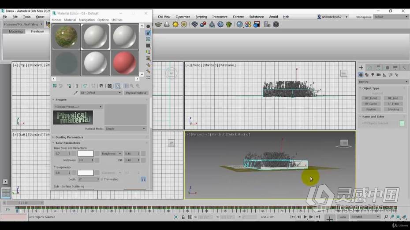
Task: Click the RF Trace button
Action: point(393,104)
